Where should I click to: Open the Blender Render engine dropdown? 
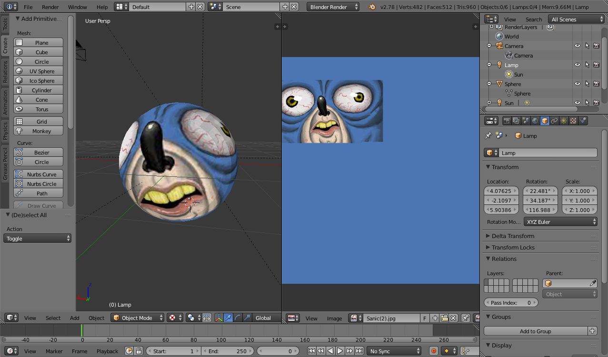333,7
